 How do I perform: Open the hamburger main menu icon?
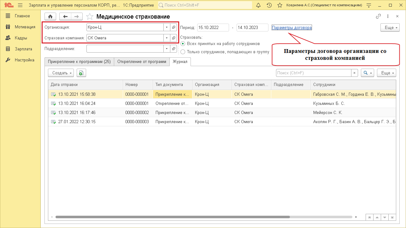[20, 5]
